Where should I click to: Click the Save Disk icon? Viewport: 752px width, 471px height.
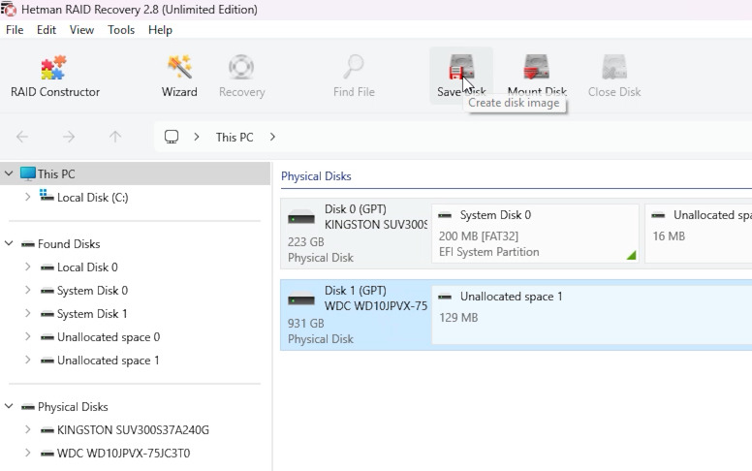click(461, 67)
